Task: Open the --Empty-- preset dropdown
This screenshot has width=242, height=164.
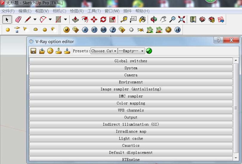Action: [131, 51]
